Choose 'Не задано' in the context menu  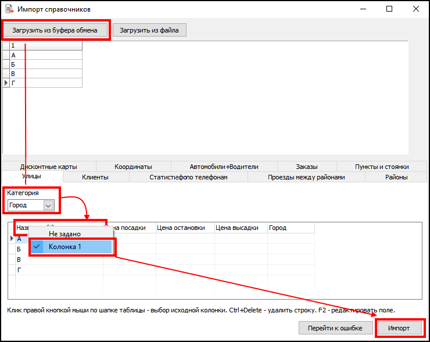point(71,234)
